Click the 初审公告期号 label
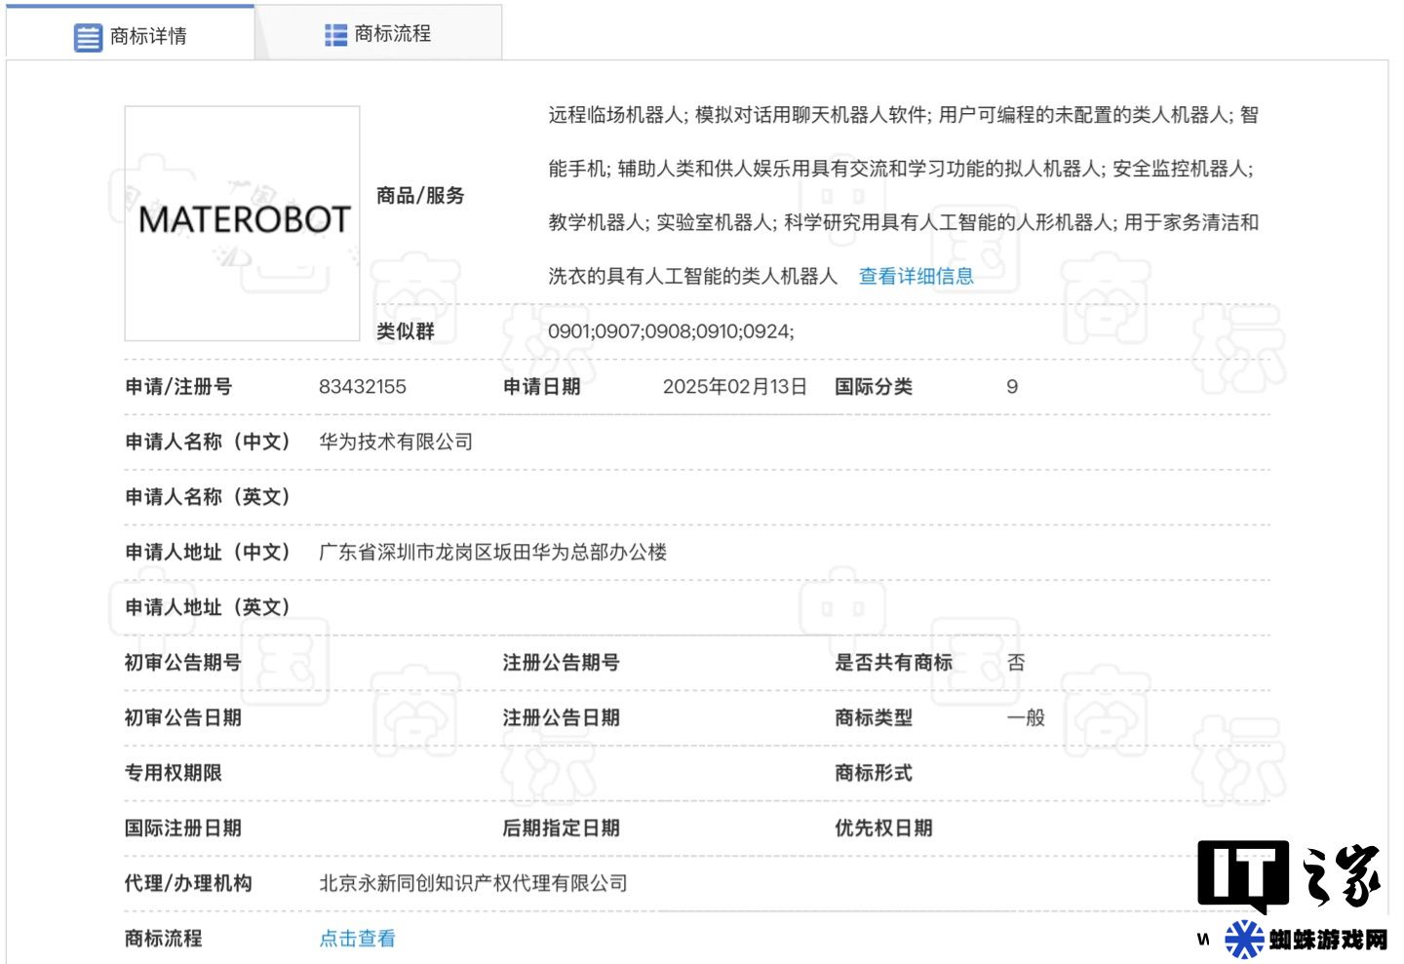This screenshot has width=1404, height=964. (183, 663)
